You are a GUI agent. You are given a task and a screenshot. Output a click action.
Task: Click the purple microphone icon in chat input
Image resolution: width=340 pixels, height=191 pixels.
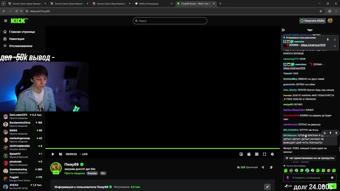click(x=287, y=178)
